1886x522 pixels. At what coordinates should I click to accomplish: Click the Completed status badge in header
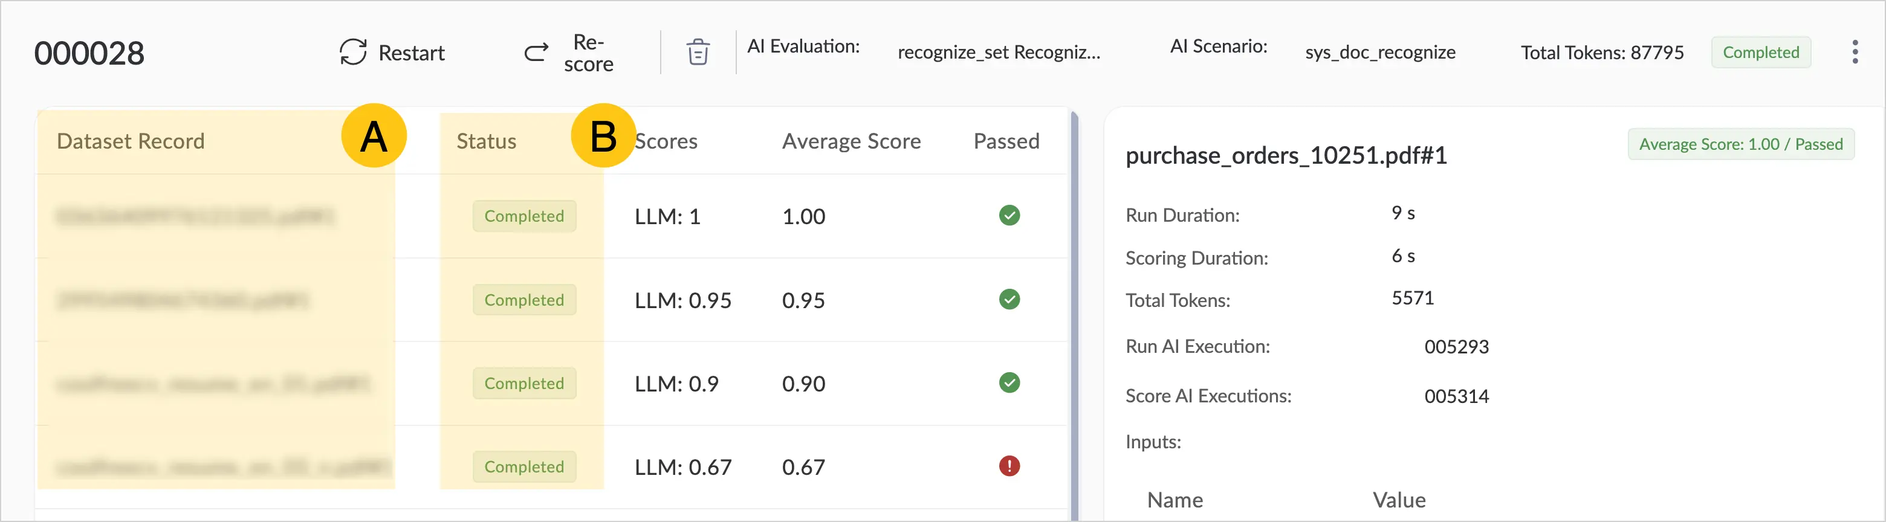coord(1761,52)
